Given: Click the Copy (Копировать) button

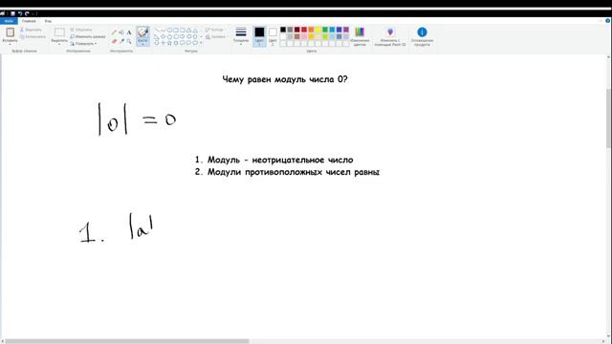Looking at the screenshot, I should [x=33, y=36].
